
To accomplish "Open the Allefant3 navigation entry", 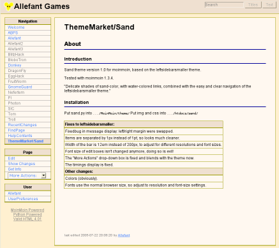I will pyautogui.click(x=15, y=49).
